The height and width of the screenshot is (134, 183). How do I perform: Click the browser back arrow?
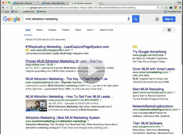coord(3,8)
